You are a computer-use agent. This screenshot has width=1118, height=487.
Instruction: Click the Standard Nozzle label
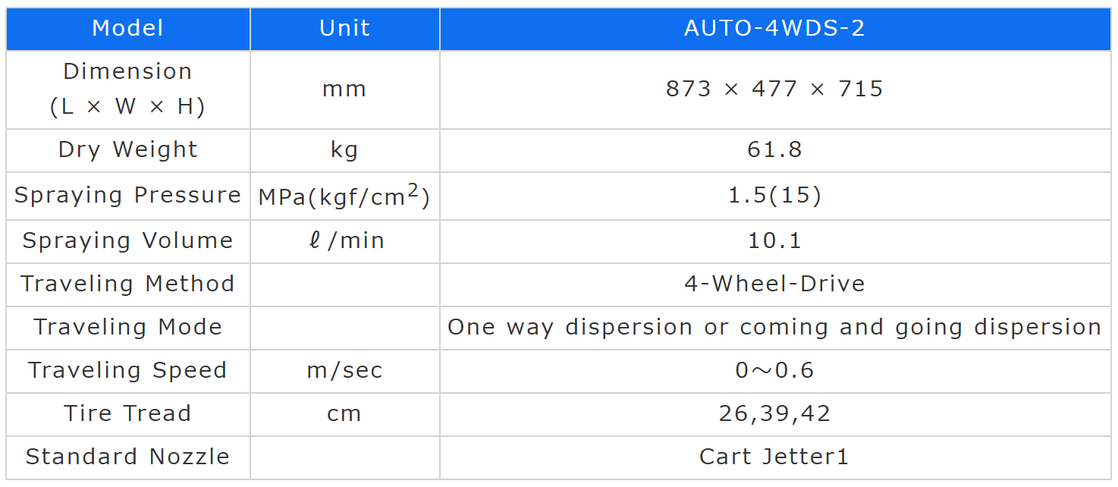(x=127, y=457)
